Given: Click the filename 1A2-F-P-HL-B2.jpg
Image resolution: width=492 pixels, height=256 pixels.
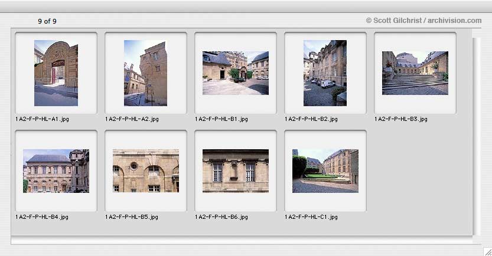Looking at the screenshot, I should coord(311,119).
